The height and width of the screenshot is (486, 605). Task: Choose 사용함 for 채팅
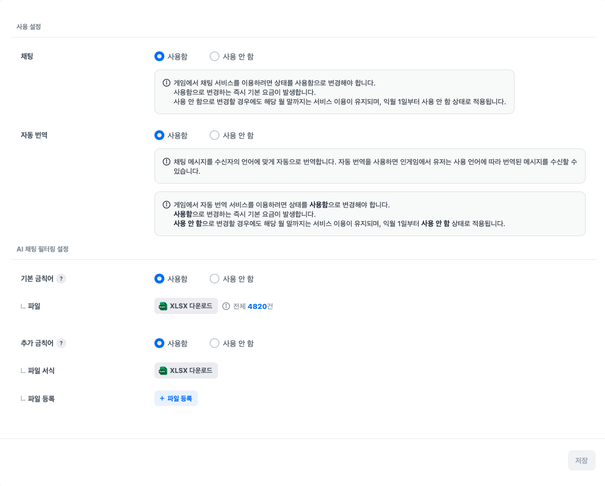pos(159,56)
